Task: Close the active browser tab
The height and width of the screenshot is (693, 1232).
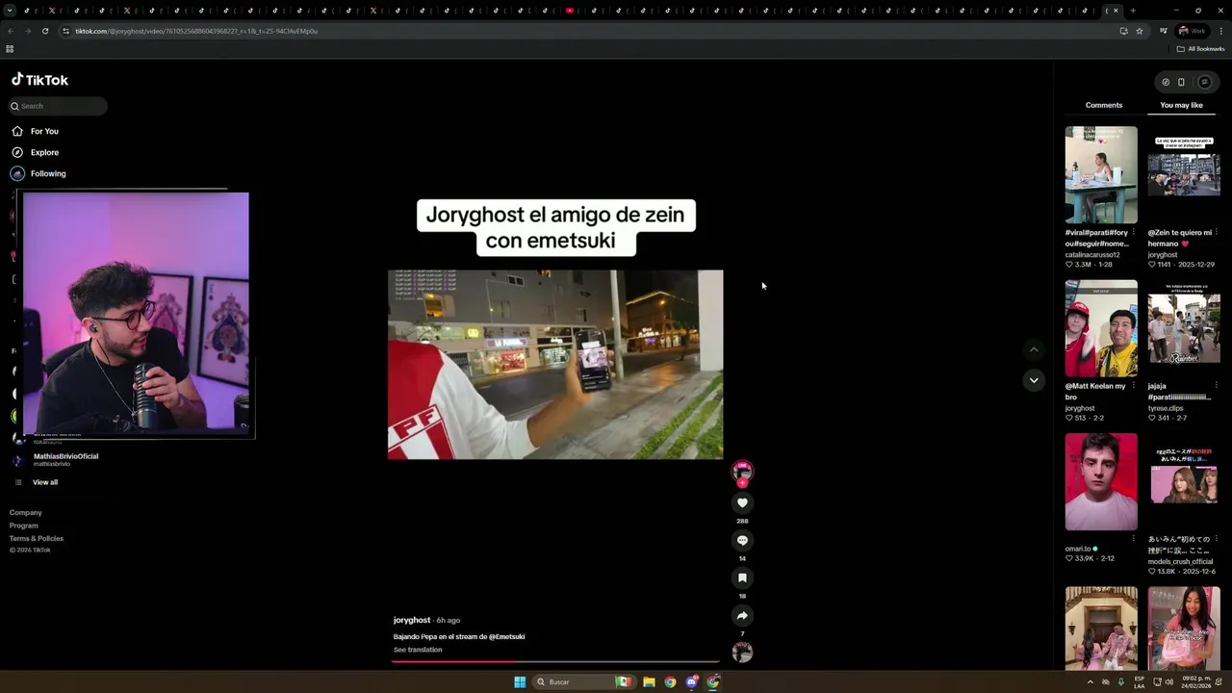Action: pos(1116,11)
